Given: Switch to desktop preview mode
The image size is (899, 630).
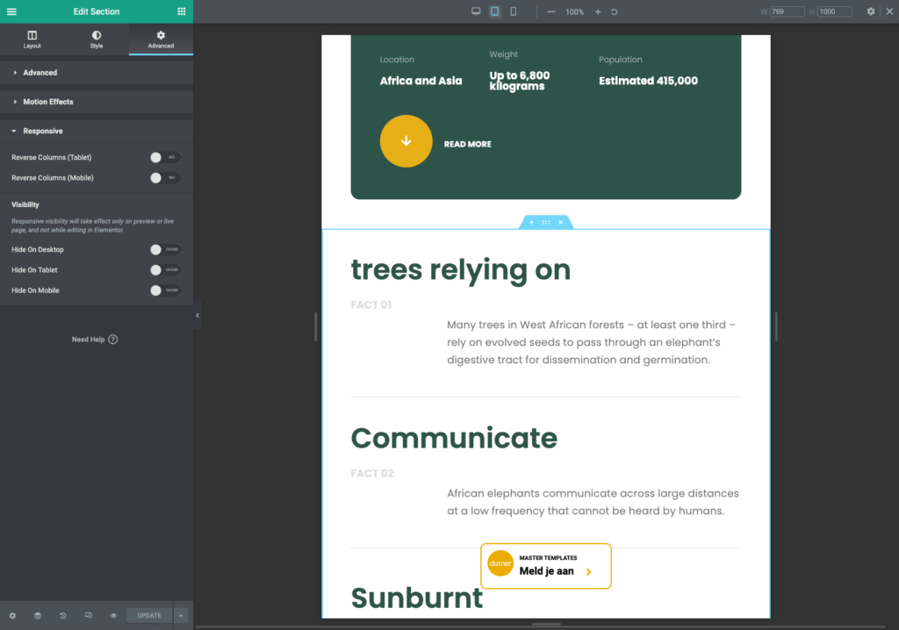Looking at the screenshot, I should [476, 11].
